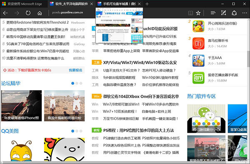
Task: Switch to 软件_太平洋电脑网软件 tab
Action: tap(71, 4)
